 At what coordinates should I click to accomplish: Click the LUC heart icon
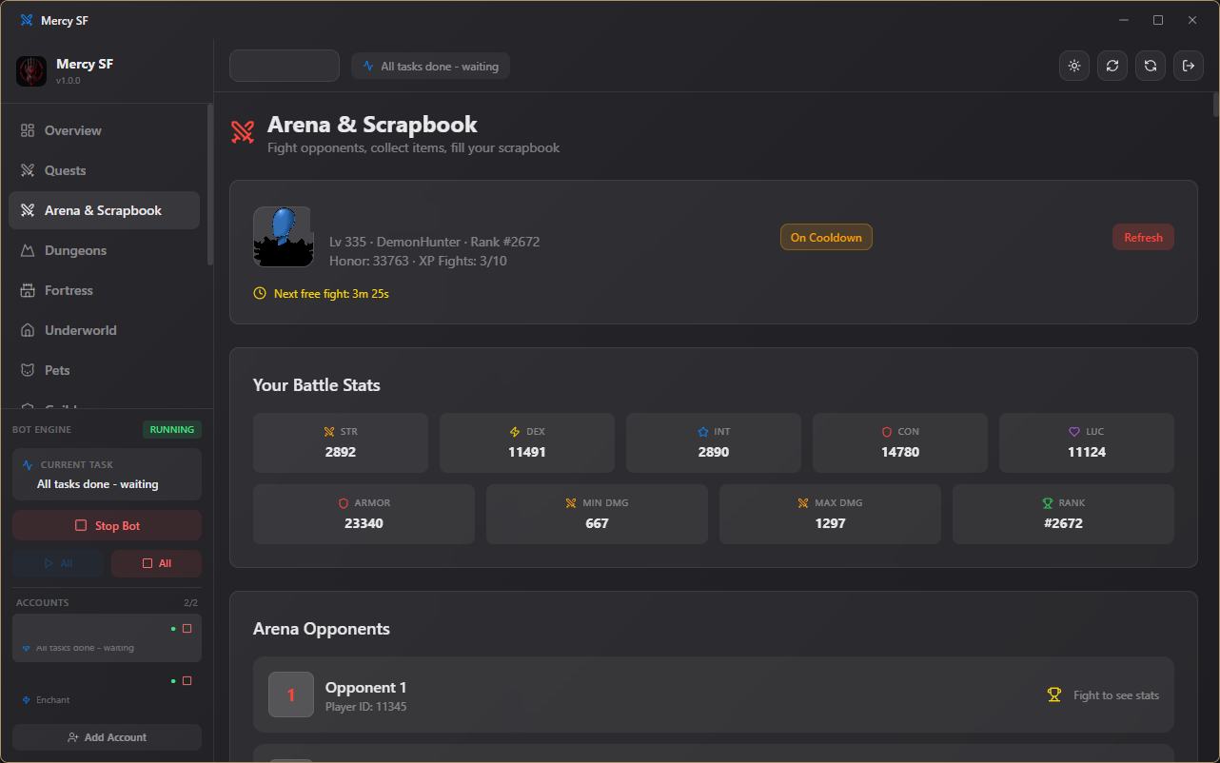point(1073,432)
